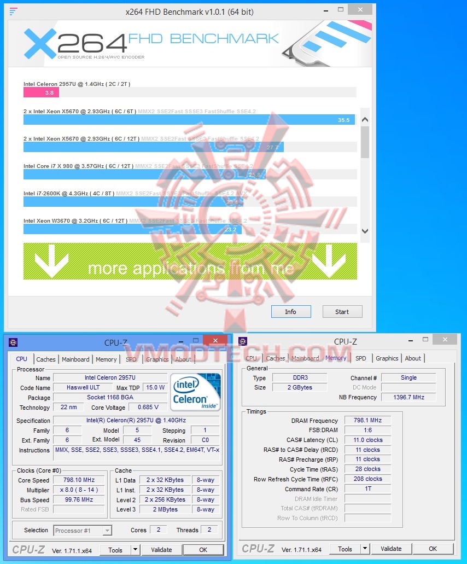
Task: Click the Core Voltage value '0.685 V'
Action: click(148, 407)
